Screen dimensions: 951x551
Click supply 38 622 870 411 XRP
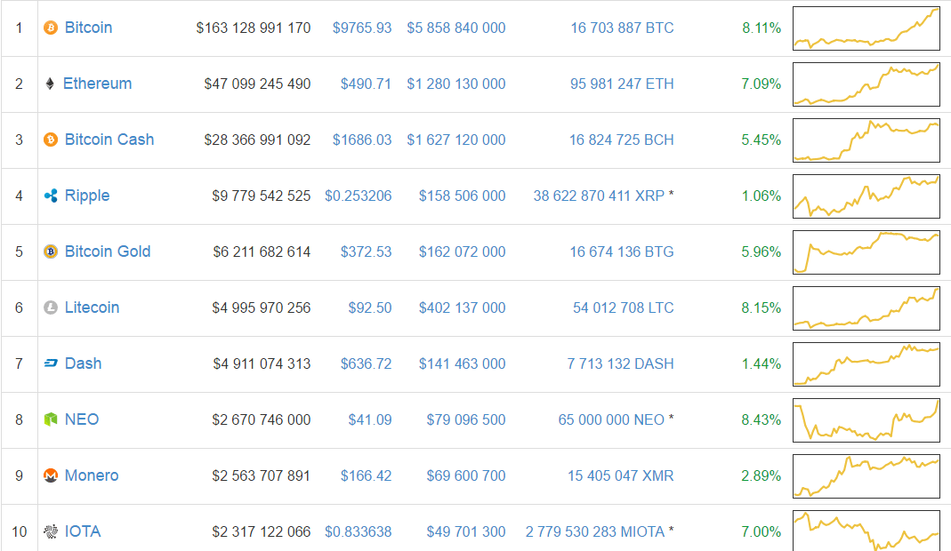point(600,196)
